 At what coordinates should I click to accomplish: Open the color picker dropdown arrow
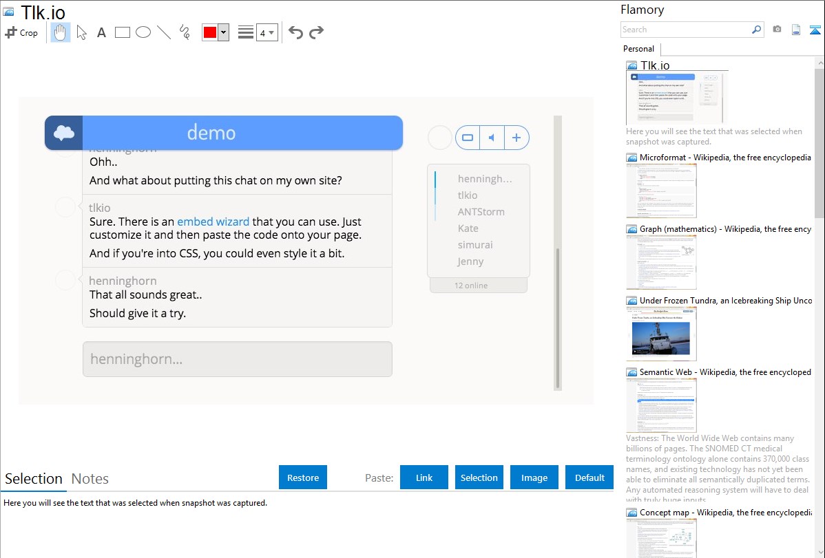[224, 32]
